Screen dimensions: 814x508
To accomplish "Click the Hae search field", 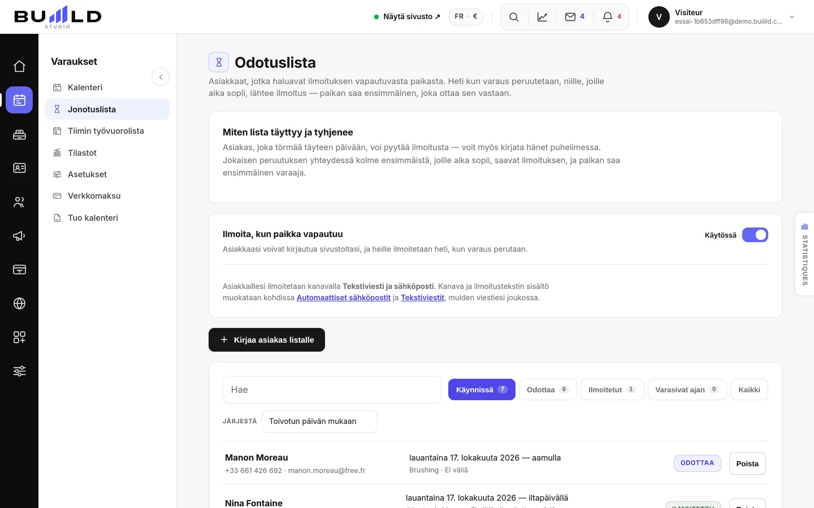I will 332,389.
